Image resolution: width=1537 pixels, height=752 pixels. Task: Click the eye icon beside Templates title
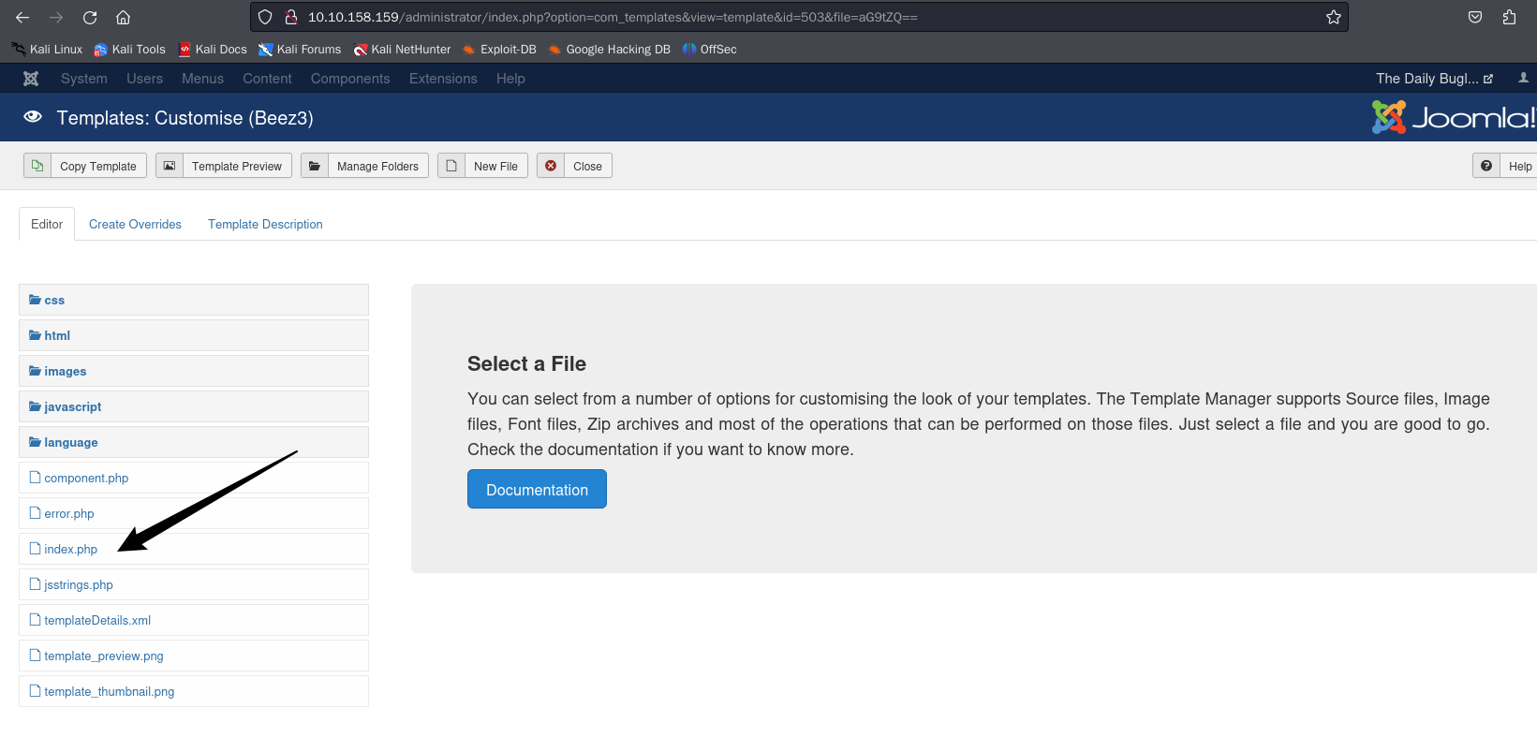(x=33, y=117)
